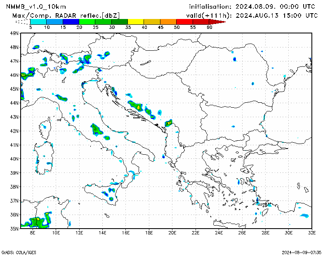330x255 pixels.
Task: Select the bright green 20-25 dBZ swatch
Action: [x=87, y=21]
